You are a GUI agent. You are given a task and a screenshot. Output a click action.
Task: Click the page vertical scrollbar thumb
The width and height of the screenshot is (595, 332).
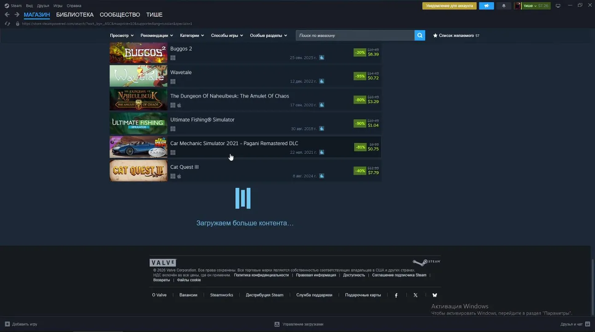tap(593, 286)
